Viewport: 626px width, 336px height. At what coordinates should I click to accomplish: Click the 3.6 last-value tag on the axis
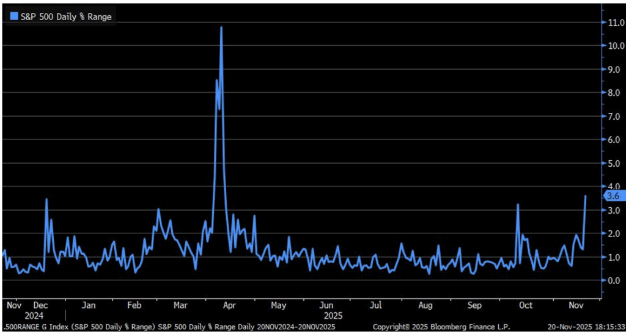click(x=613, y=195)
